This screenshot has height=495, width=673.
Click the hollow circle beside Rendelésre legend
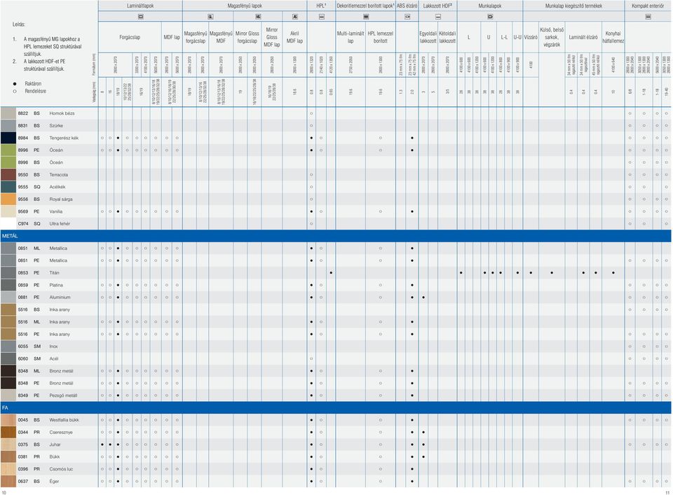coord(15,91)
